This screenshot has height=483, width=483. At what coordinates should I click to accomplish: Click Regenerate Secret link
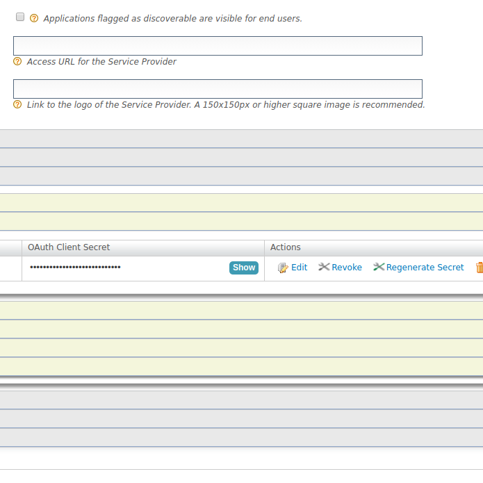coord(425,267)
